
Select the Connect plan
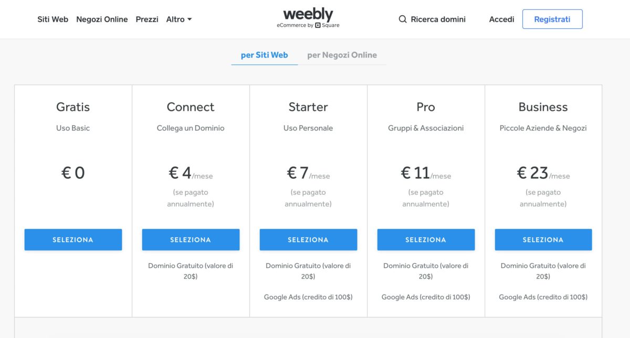[191, 239]
